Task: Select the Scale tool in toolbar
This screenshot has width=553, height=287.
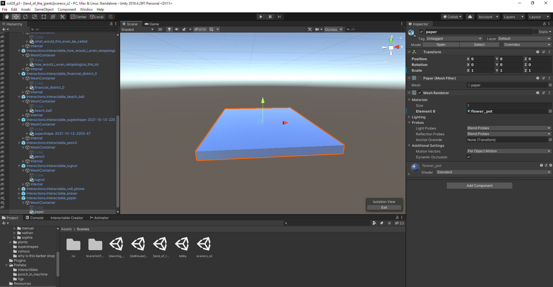Action: (35, 17)
